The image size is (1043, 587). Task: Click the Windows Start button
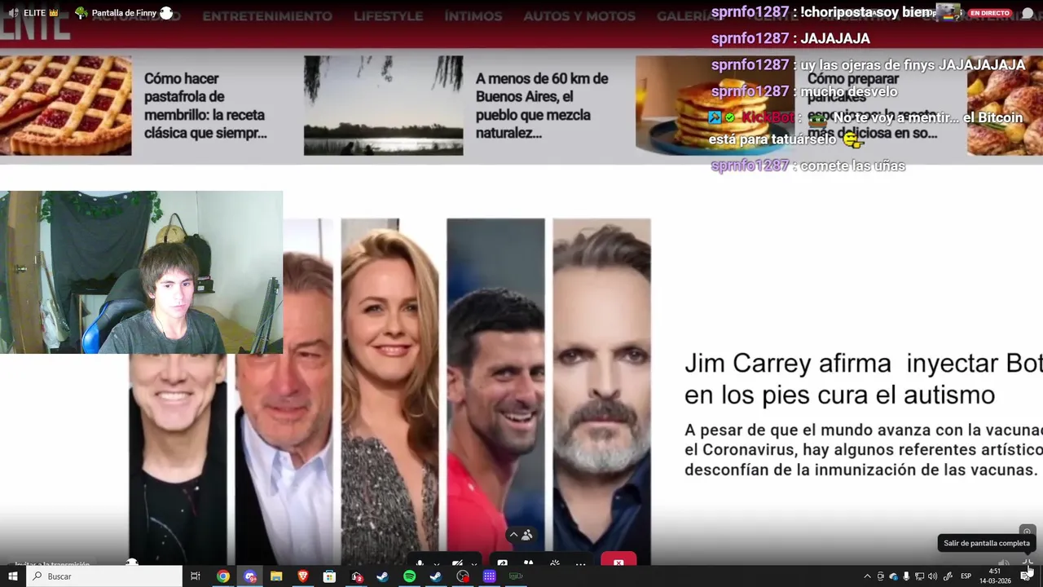13,576
